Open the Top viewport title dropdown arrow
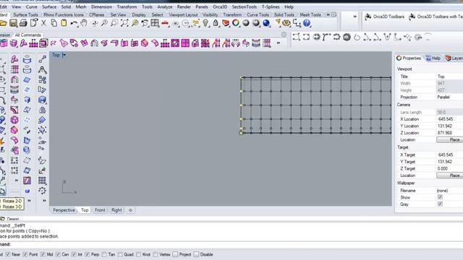Image resolution: width=463 pixels, height=260 pixels. tap(64, 55)
